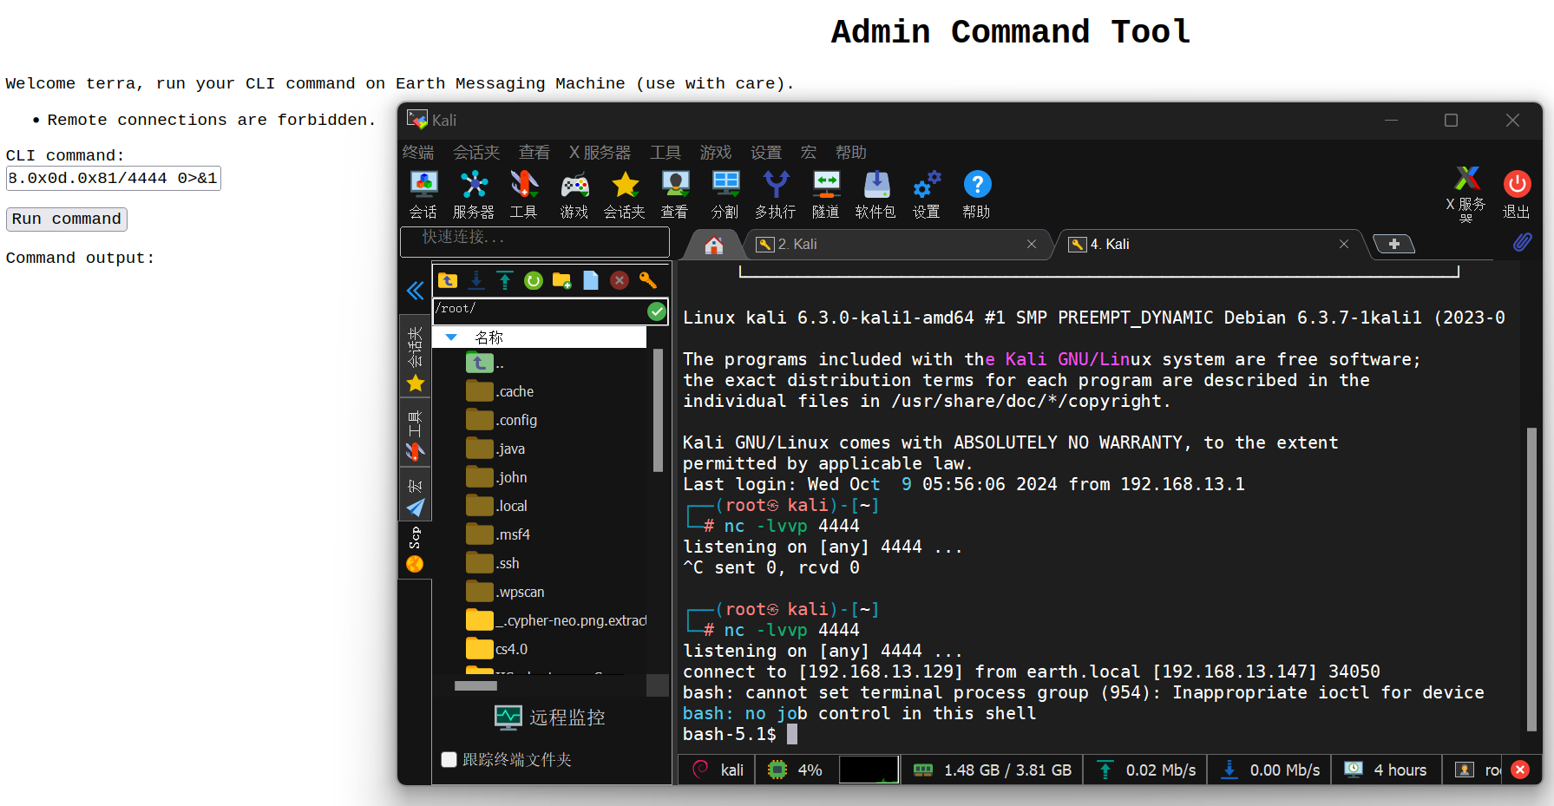
Task: Collapse sidebar with double chevron arrow
Action: click(416, 291)
